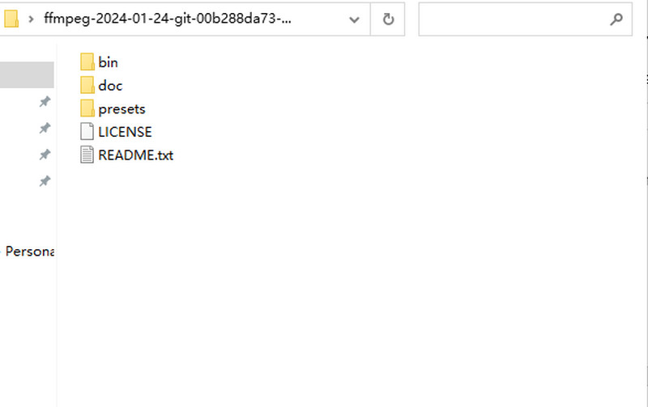Click the ffmpeg-2024-01-24 path segment
Image resolution: width=648 pixels, height=407 pixels.
[x=168, y=20]
